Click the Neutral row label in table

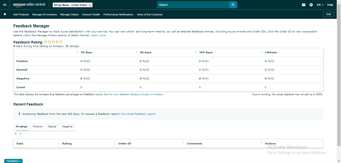(22, 70)
